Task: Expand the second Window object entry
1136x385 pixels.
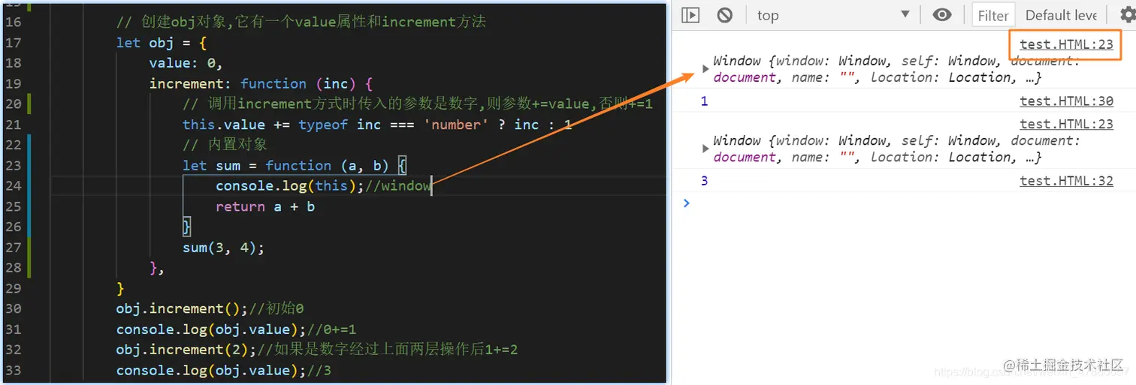Action: 705,149
